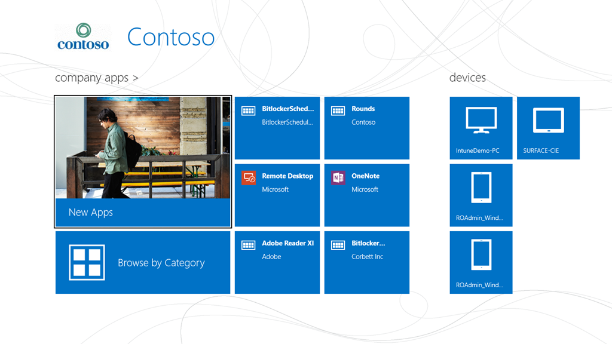Select the IntuneDemo-PC desktop monitor icon
This screenshot has width=612, height=344.
pos(481,121)
